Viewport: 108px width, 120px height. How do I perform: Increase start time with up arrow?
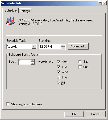pyautogui.click(x=63, y=46)
